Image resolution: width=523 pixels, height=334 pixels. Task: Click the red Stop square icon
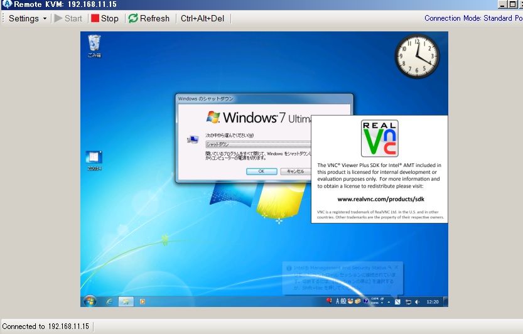tap(95, 18)
